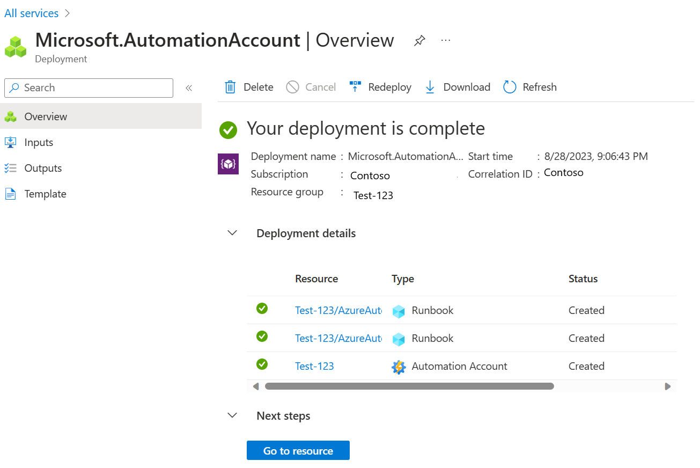Pin the deployment to dashboard
This screenshot has width=700, height=468.
(x=419, y=40)
